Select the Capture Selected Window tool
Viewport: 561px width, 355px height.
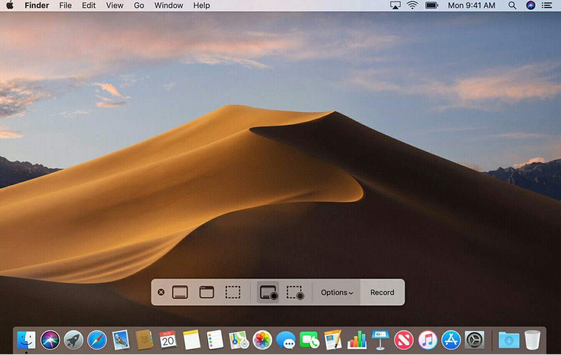click(x=206, y=292)
